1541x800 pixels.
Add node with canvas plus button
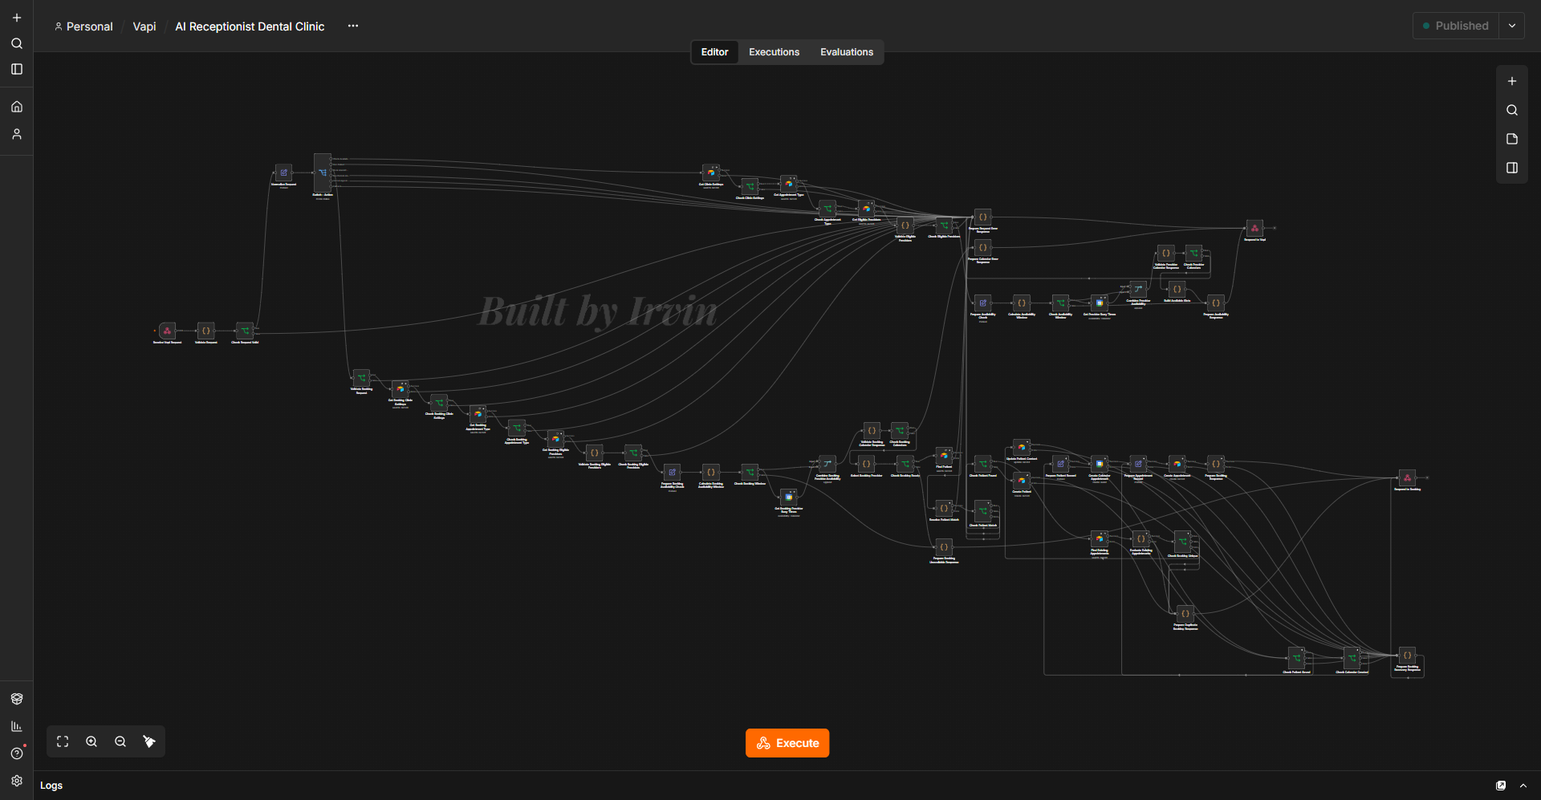1512,81
